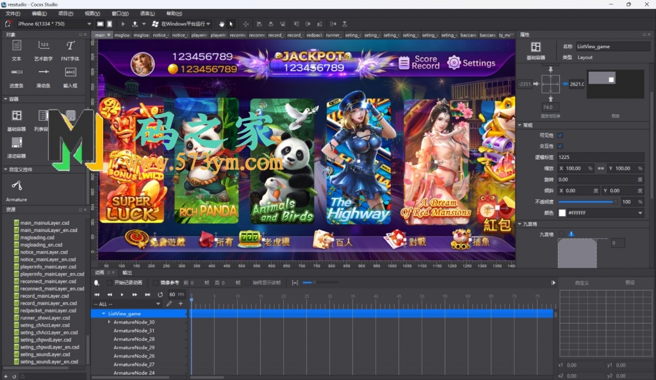Image resolution: width=656 pixels, height=380 pixels.
Task: Enable the 九宫格 checkbox
Action: click(x=561, y=234)
